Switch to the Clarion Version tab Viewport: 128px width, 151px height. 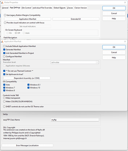tap(81, 8)
